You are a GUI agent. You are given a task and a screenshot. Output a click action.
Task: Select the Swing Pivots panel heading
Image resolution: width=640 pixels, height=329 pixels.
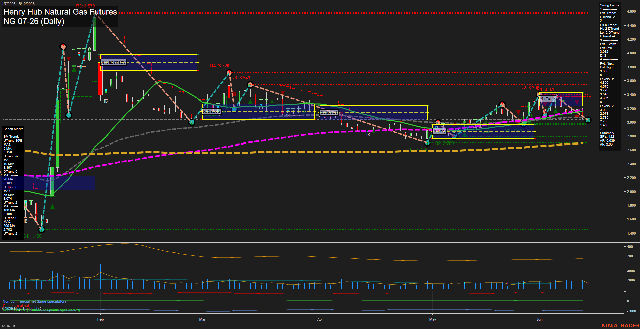coord(609,5)
